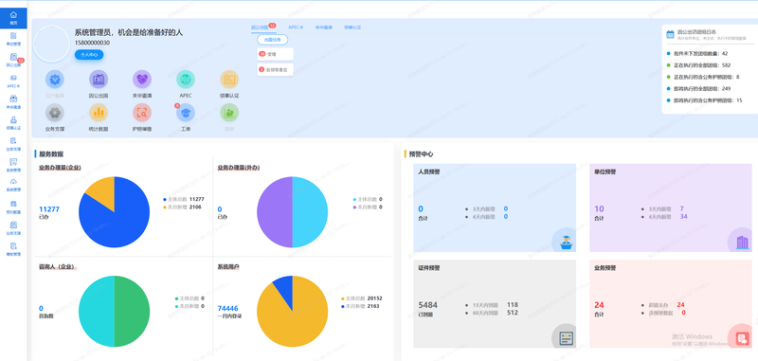Viewport: 758px width, 361px height.
Task: Open 领事认证 certificate shortcut icon
Action: 229,80
